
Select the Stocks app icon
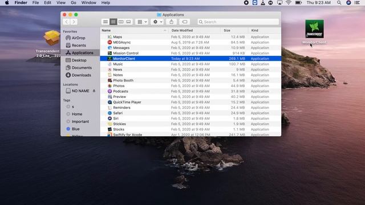(109, 129)
